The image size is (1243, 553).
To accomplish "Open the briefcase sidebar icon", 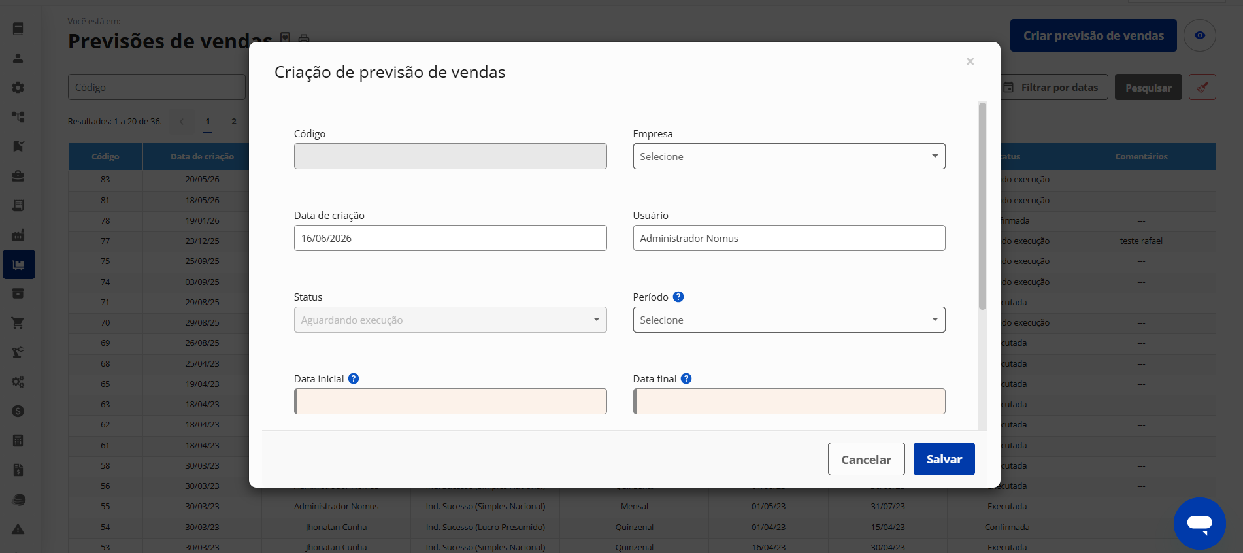I will 18,176.
